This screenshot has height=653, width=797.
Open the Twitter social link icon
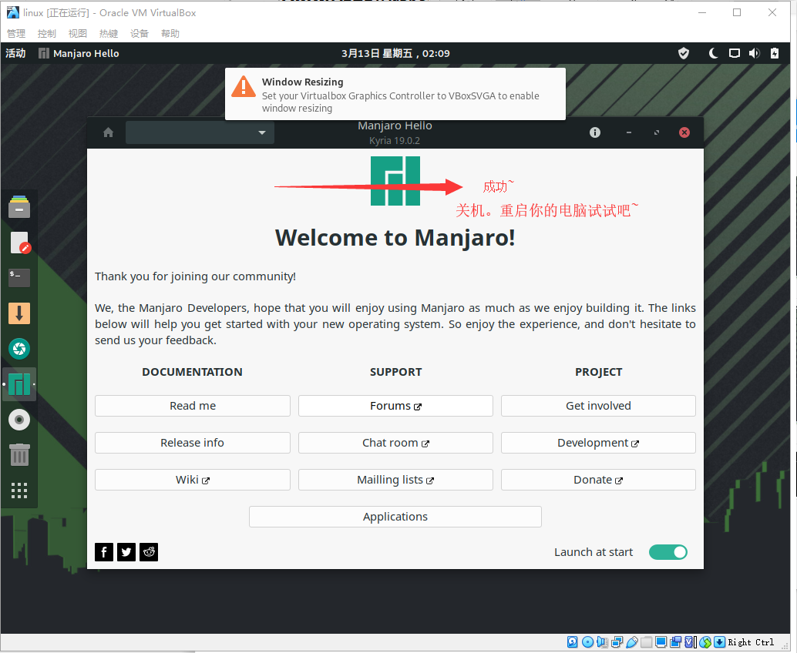click(x=126, y=551)
